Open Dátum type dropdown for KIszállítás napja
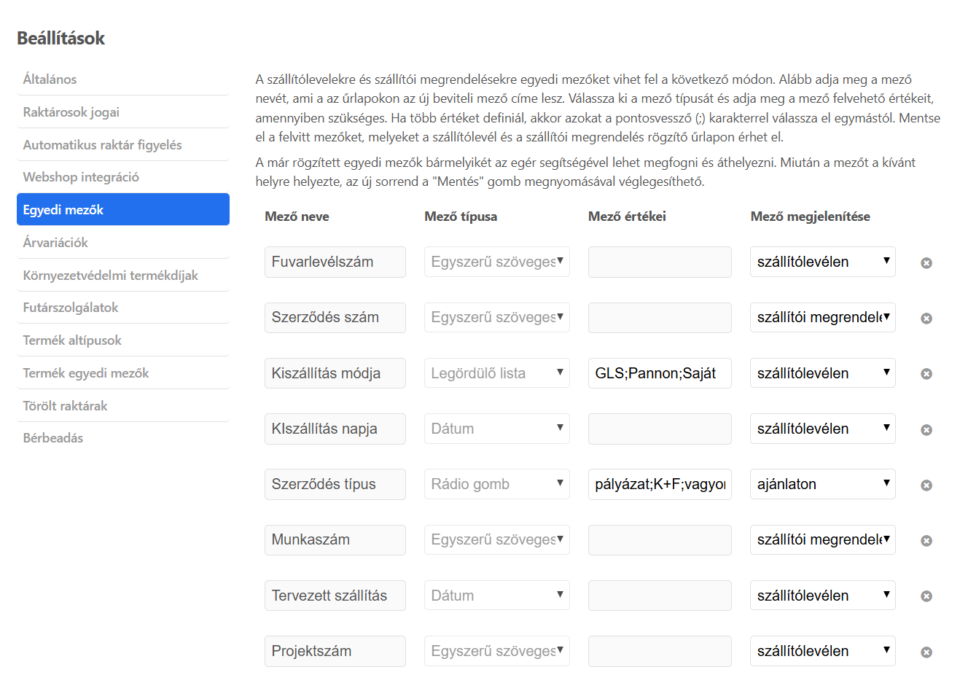Screen dimensions: 960x675 [x=497, y=429]
